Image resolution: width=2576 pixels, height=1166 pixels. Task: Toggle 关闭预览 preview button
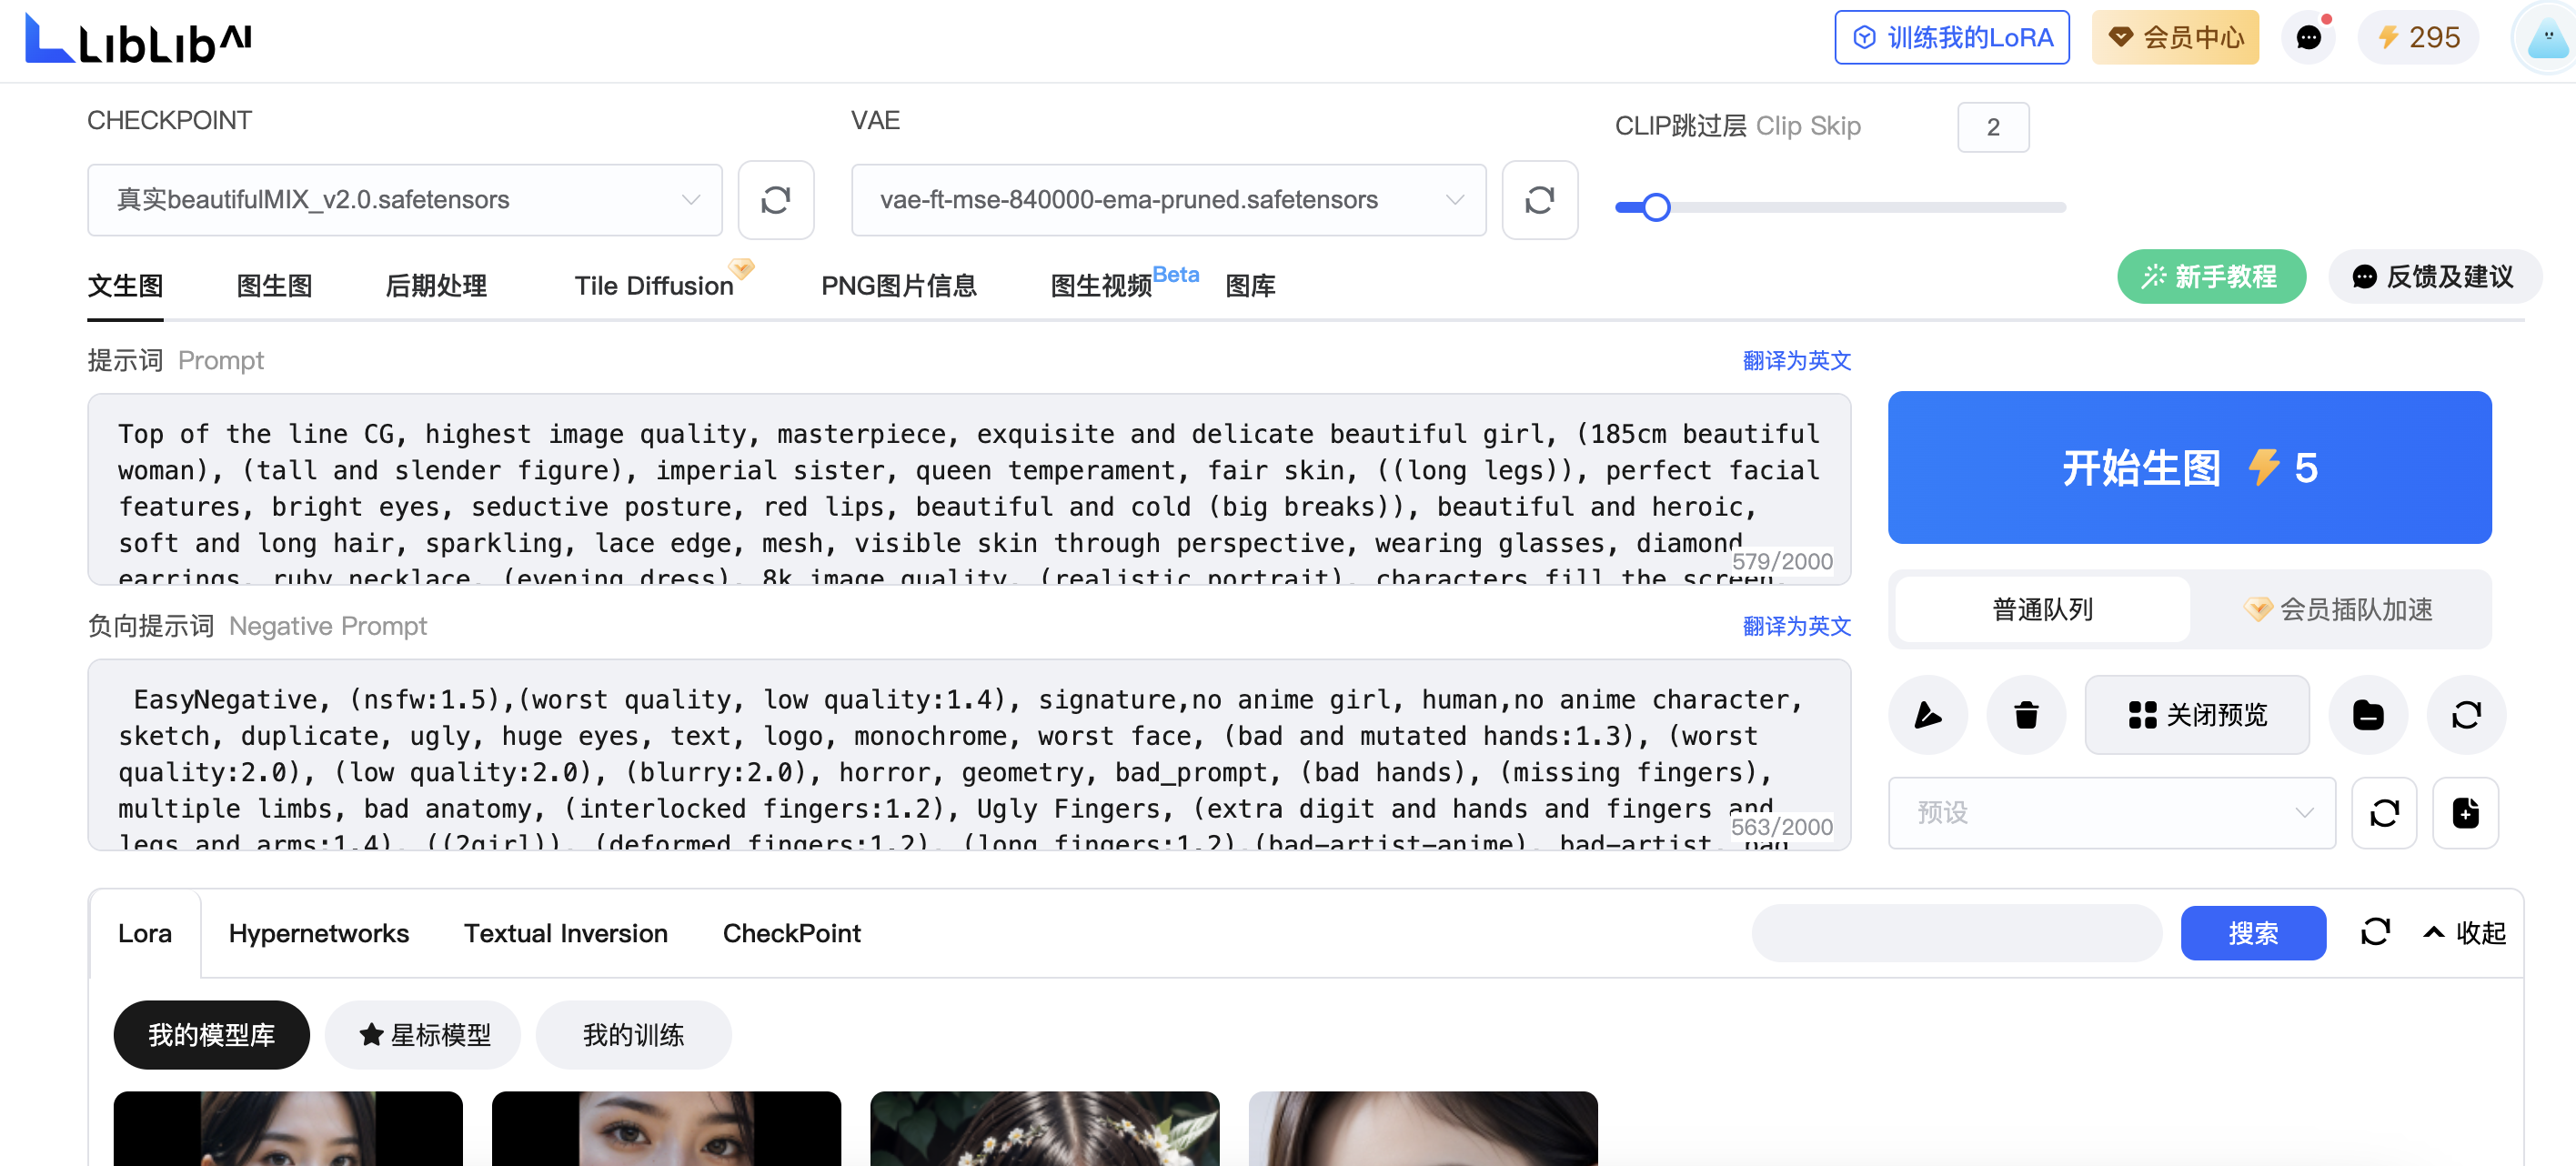[2197, 714]
